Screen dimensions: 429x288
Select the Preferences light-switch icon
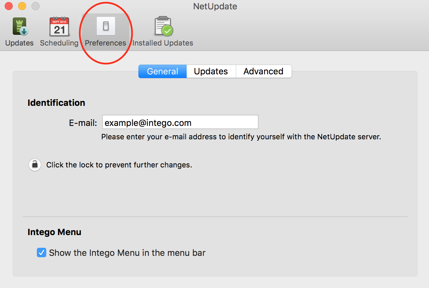pos(106,26)
